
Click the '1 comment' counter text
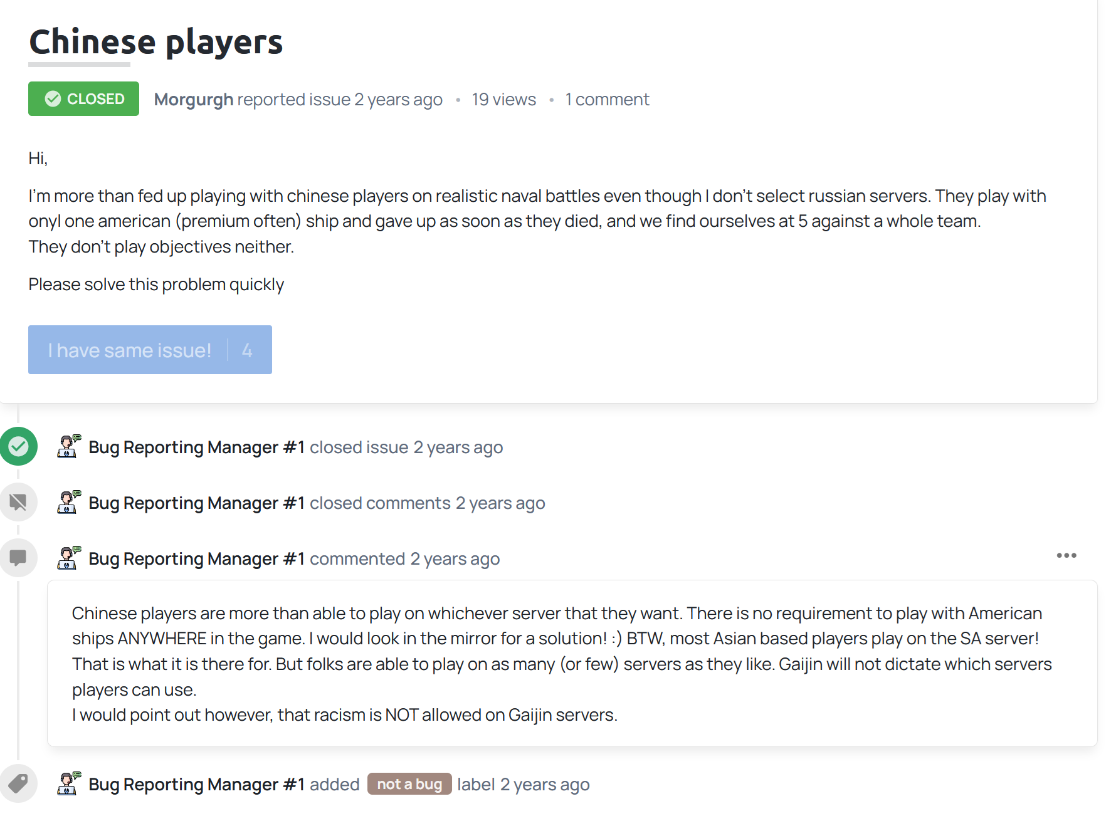(607, 100)
